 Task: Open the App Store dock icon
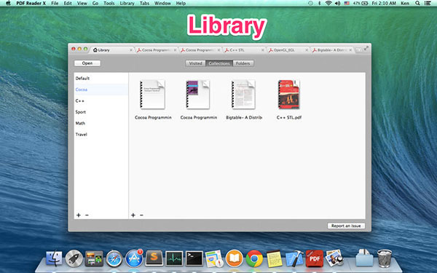tap(134, 258)
